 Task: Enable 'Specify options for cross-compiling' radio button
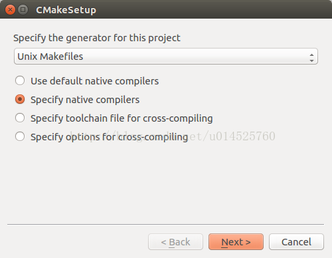point(20,136)
